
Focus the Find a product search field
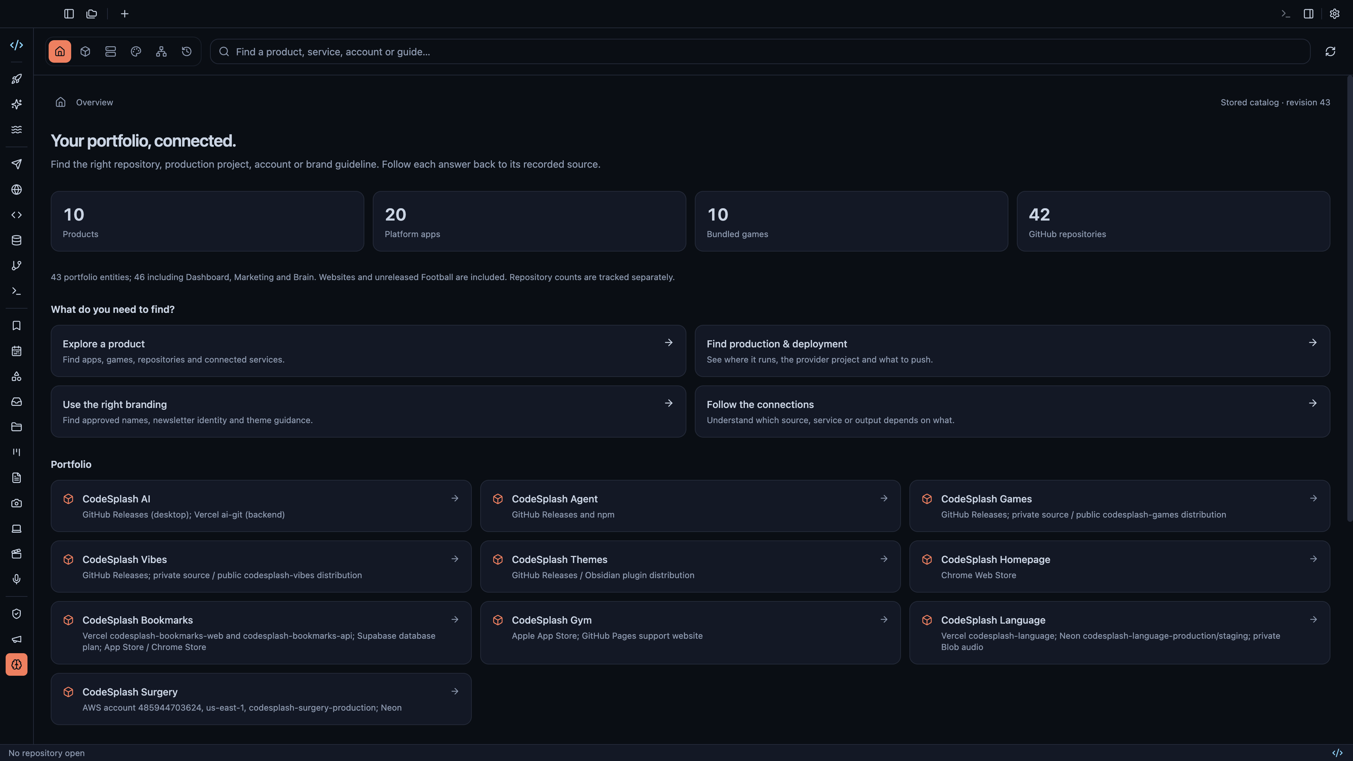760,51
